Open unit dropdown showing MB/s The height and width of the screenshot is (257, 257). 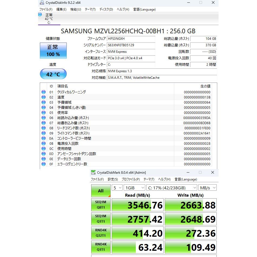click(207, 188)
